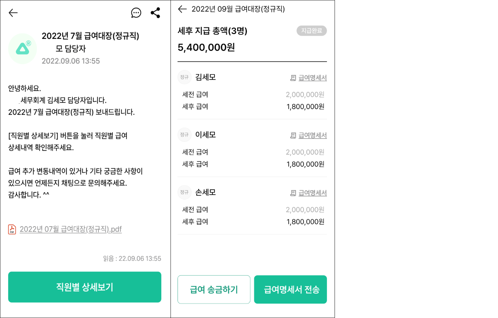Open the chat speech bubble icon
This screenshot has width=498, height=318.
[x=136, y=13]
